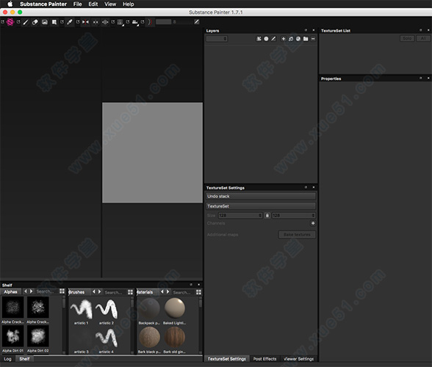Click the Alphas shelf search field

click(x=46, y=291)
